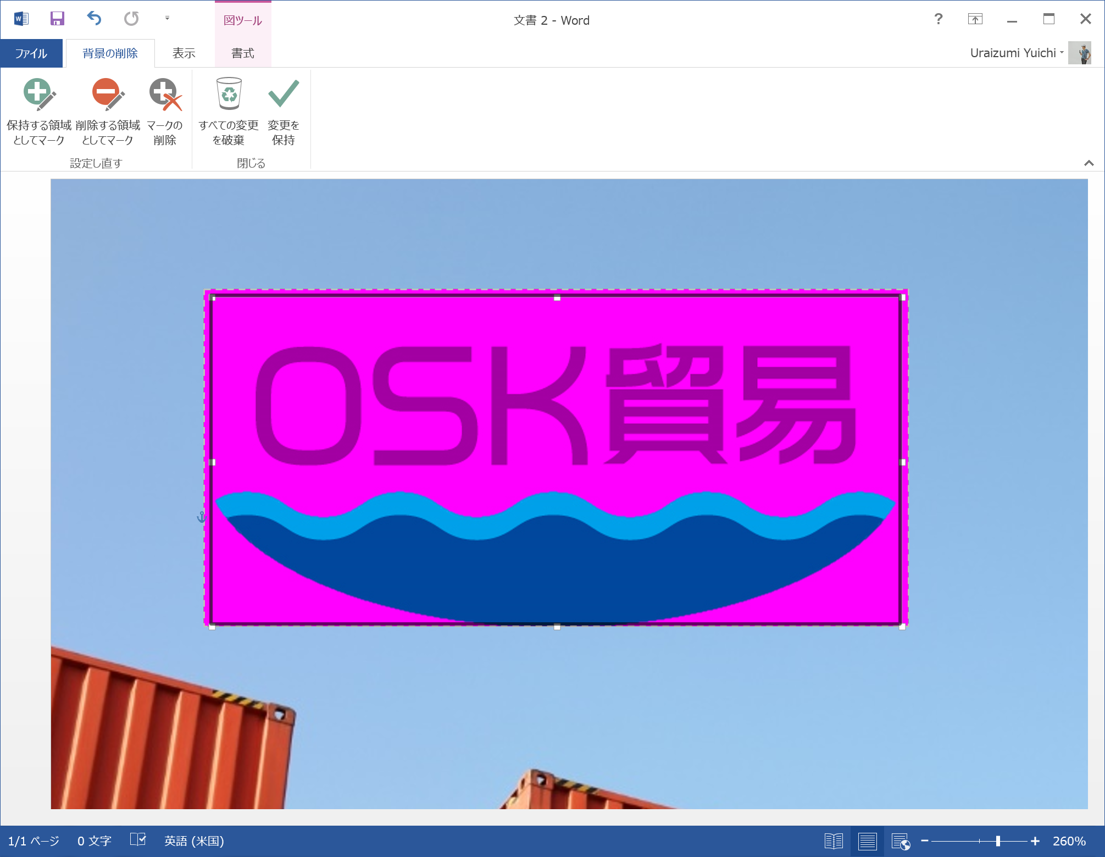Undo the last action
Viewport: 1105px width, 857px height.
tap(94, 19)
